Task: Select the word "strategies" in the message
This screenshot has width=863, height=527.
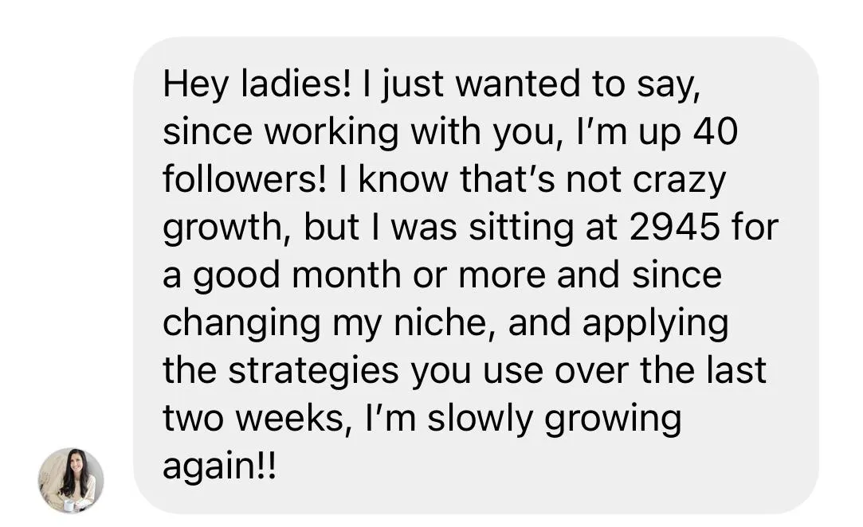Action: (314, 371)
